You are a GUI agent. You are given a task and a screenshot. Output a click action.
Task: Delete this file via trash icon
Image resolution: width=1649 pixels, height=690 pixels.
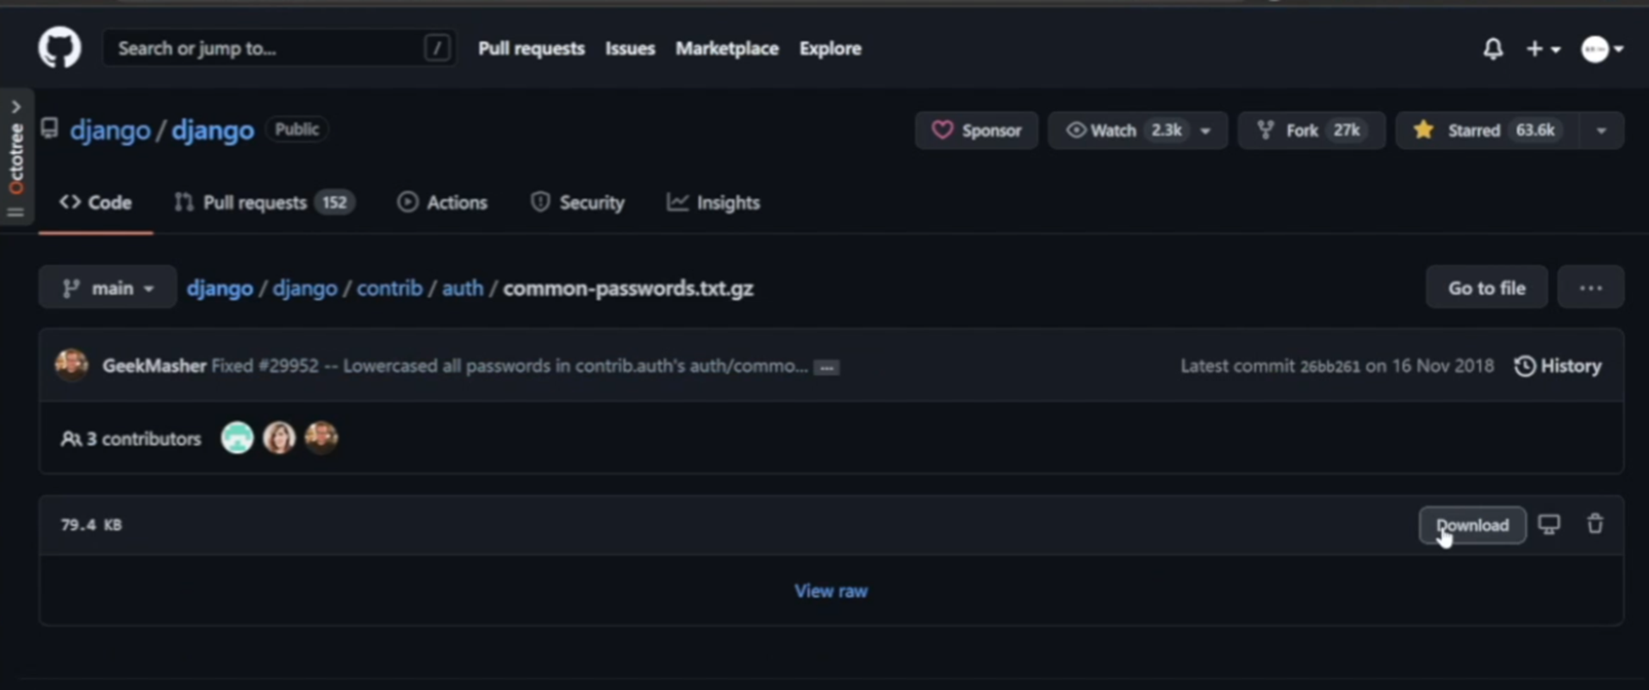point(1595,524)
